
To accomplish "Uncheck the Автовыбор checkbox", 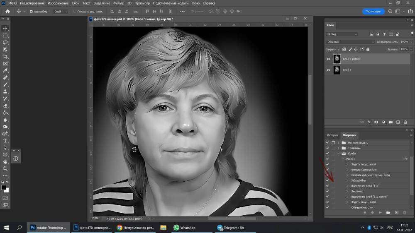I will click(31, 12).
